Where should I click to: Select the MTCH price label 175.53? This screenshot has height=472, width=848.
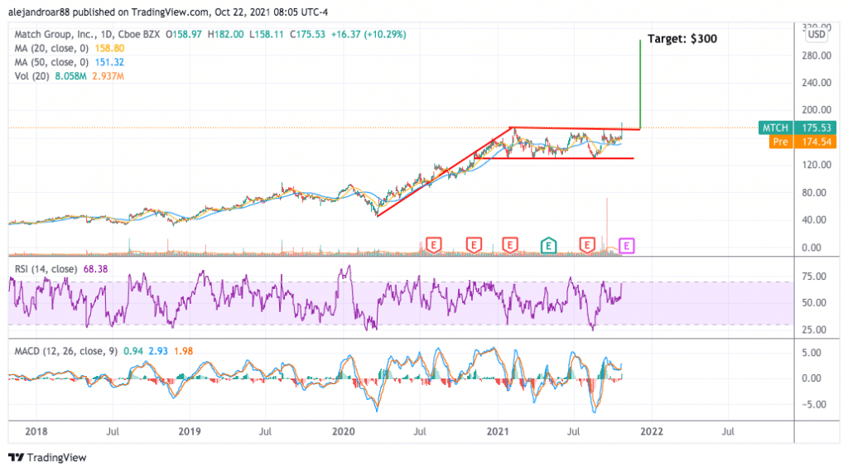click(x=797, y=128)
